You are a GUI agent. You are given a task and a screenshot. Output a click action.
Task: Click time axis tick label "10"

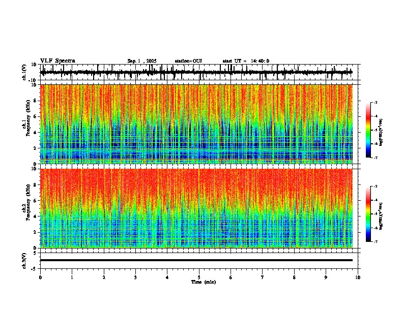tap(358, 277)
